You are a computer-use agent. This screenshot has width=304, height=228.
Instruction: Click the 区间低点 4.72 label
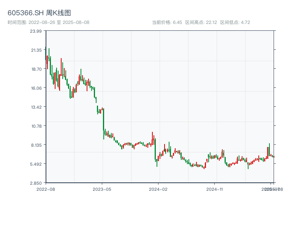click(235, 22)
